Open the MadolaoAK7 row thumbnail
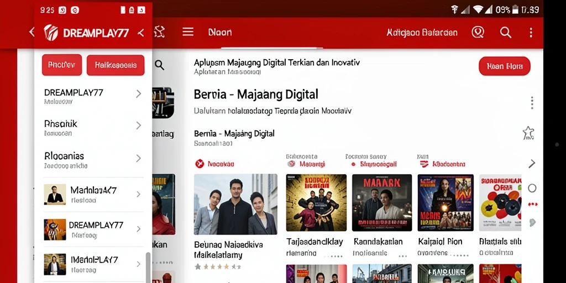The height and width of the screenshot is (283, 566). (x=55, y=194)
